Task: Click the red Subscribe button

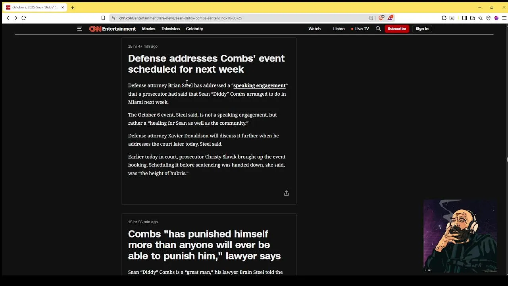Action: tap(397, 29)
